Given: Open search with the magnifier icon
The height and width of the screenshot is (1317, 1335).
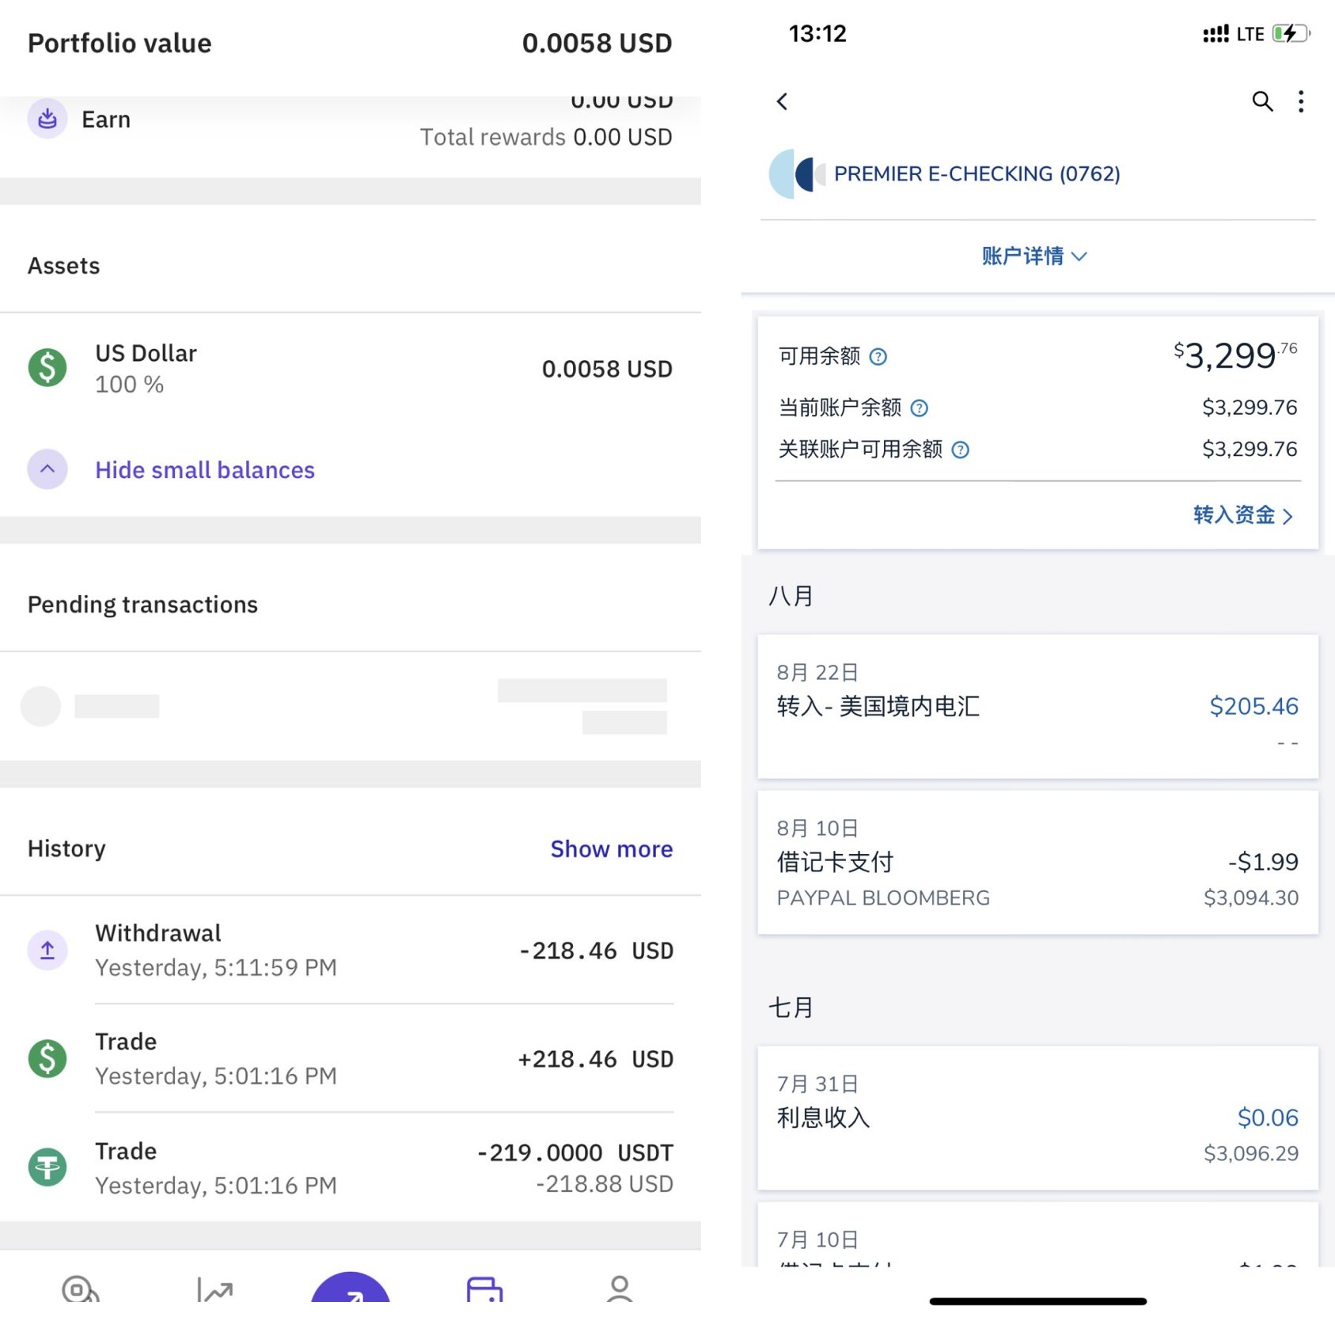Looking at the screenshot, I should click(x=1261, y=101).
